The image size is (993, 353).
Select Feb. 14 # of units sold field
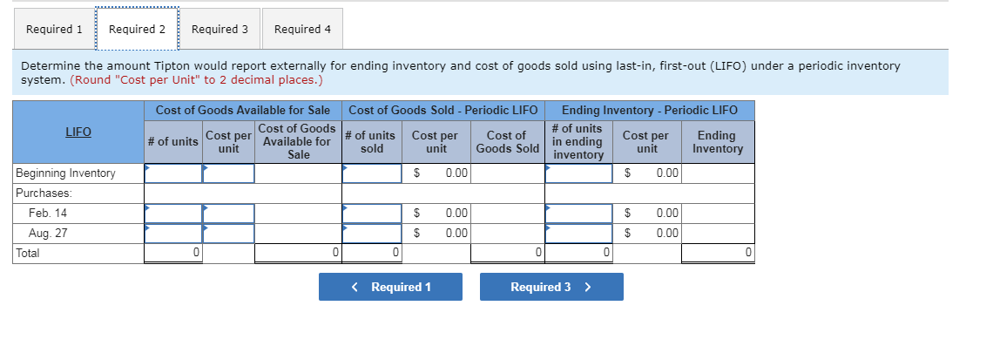(372, 214)
